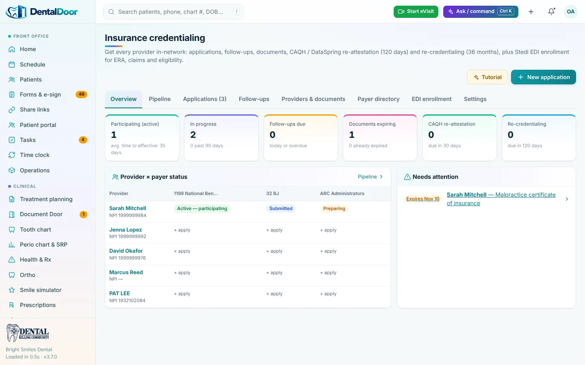Switch to the Overview tab
Image resolution: width=585 pixels, height=365 pixels.
click(x=123, y=99)
